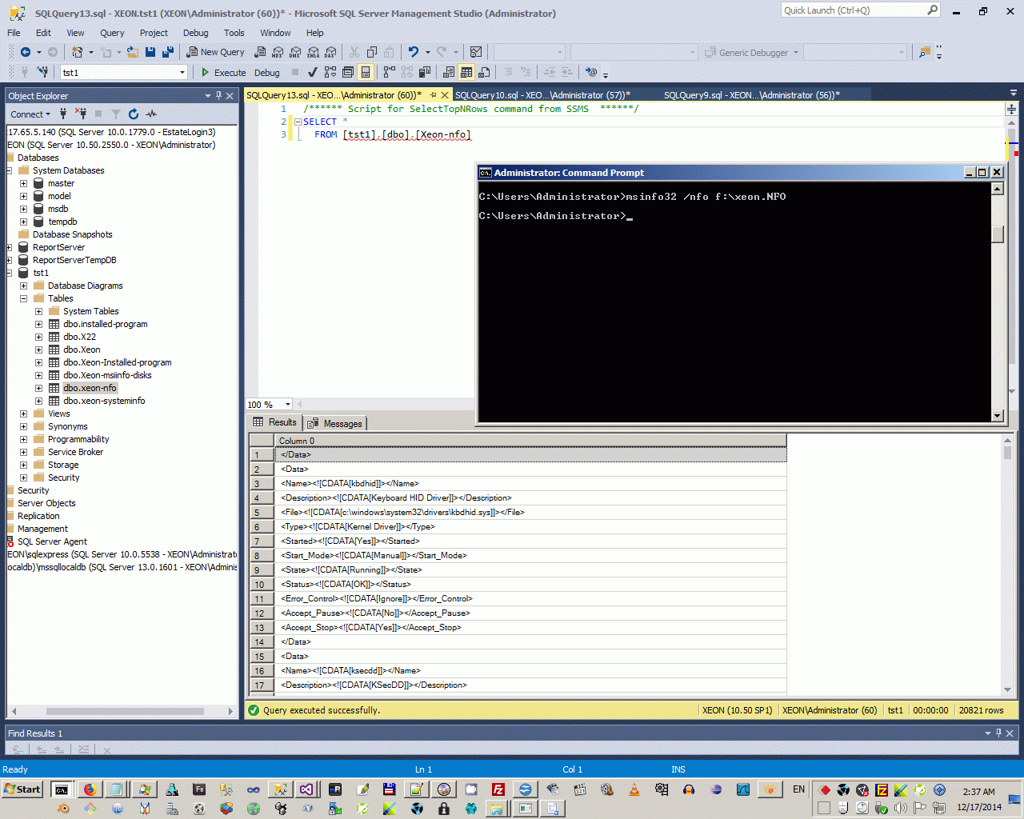Open the Debug menu

[195, 33]
